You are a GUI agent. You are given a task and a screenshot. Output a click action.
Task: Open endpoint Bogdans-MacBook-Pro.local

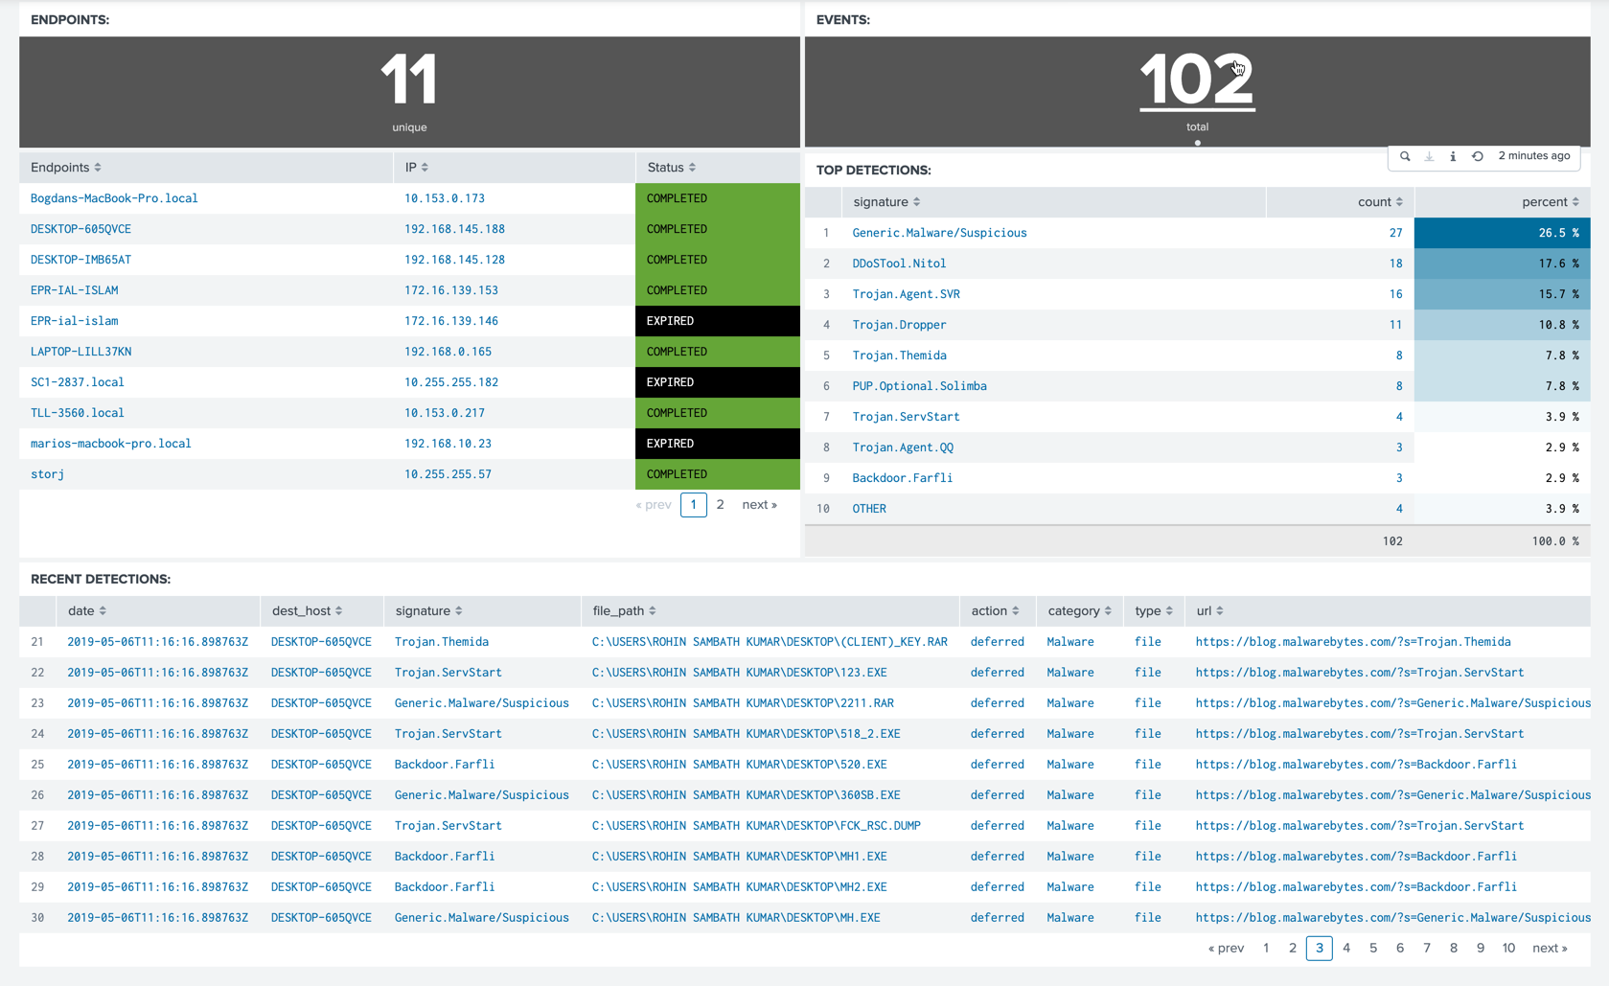click(114, 198)
